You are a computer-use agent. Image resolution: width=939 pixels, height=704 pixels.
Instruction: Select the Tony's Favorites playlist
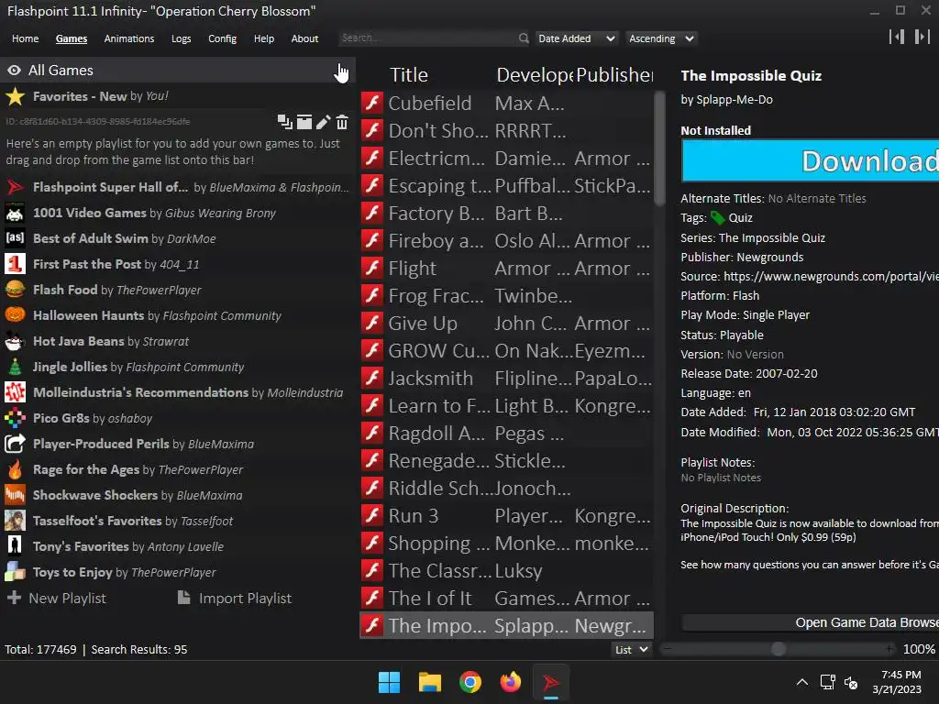[x=177, y=546]
